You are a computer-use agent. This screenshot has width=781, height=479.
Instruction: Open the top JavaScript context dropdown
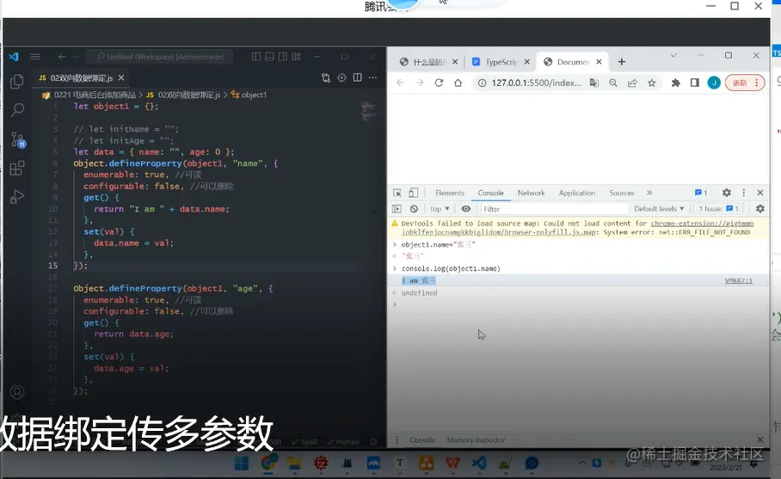[x=440, y=209]
